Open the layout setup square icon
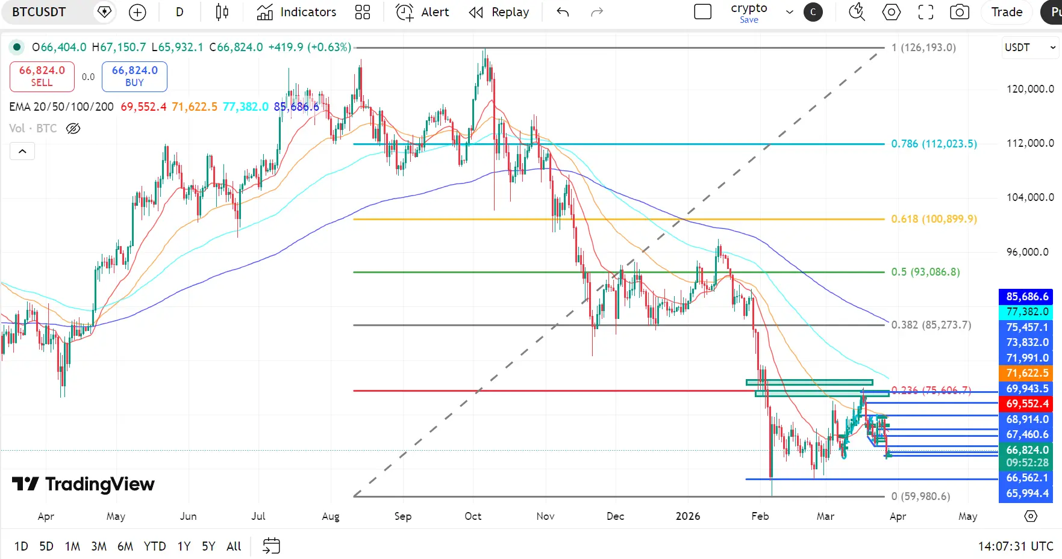The image size is (1062, 559). 703,12
